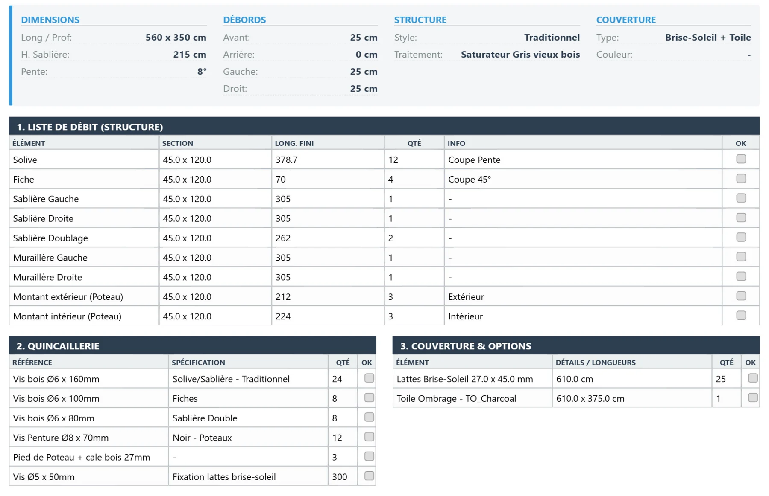Tick the Fiche row checkbox

click(741, 179)
